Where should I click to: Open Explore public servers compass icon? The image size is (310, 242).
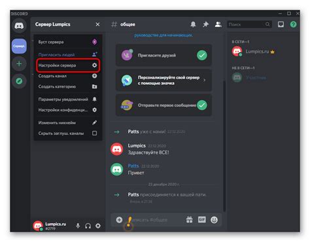(x=19, y=81)
